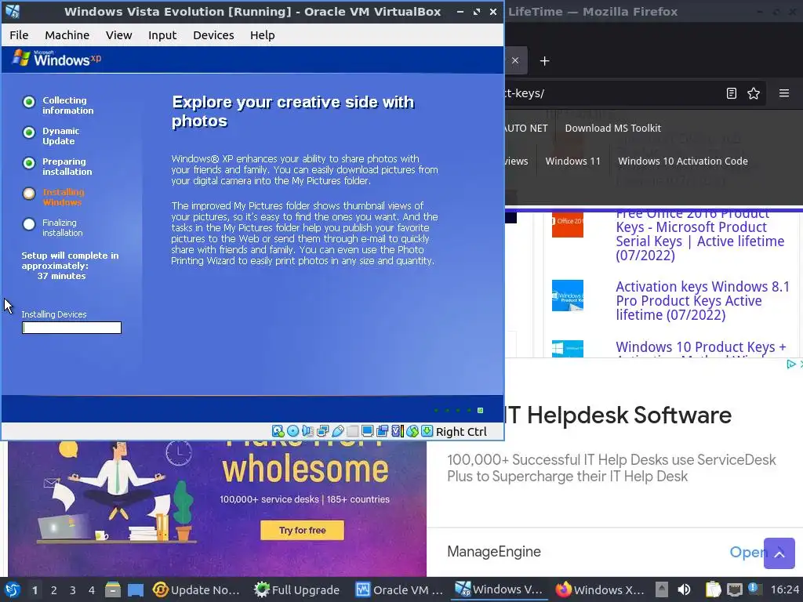Open the VirtualBox window menu icon in the title bar
Image resolution: width=803 pixels, height=602 pixels.
pyautogui.click(x=13, y=11)
